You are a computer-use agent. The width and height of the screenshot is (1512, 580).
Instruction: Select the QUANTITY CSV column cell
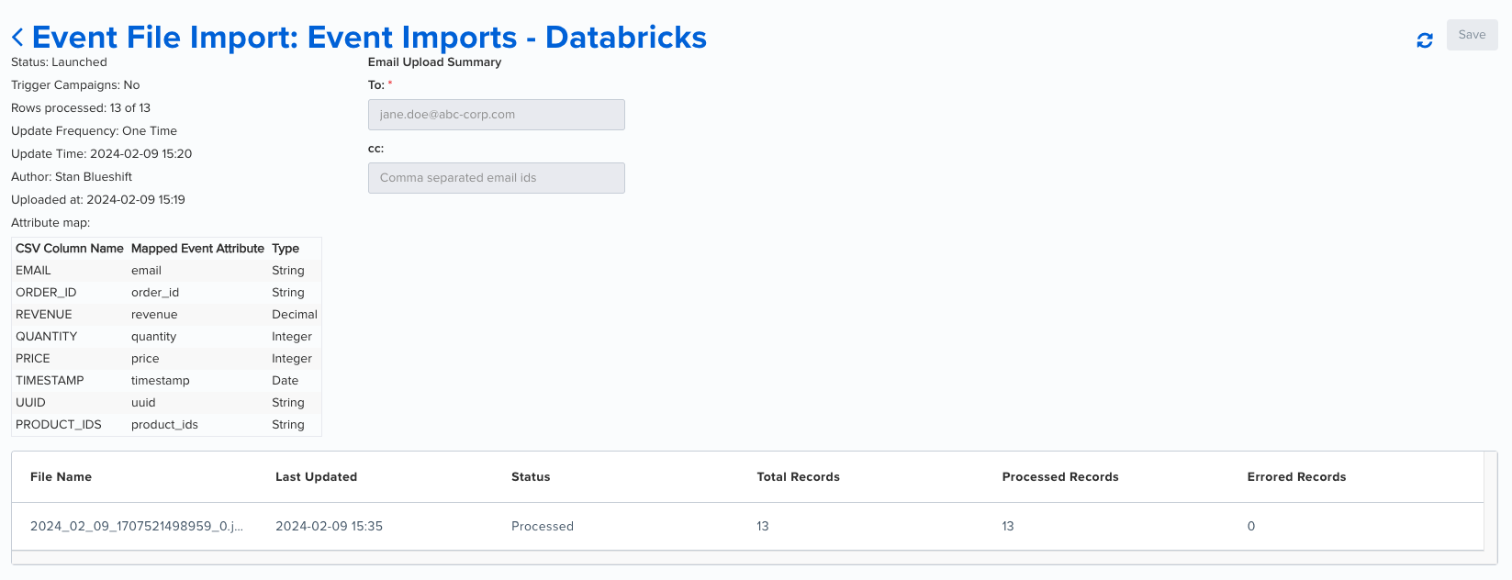pos(46,337)
